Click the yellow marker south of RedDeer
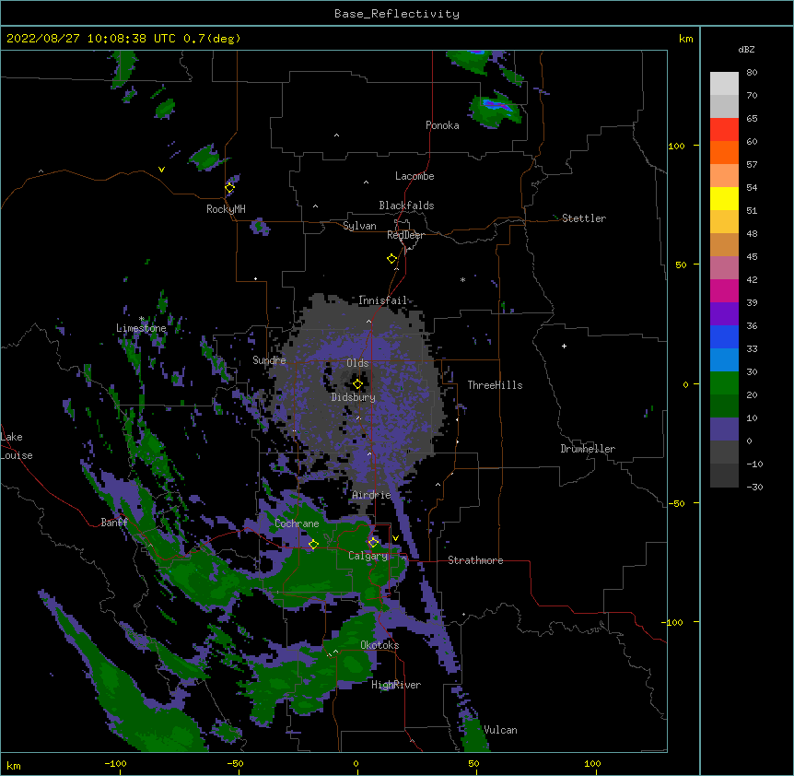 click(x=392, y=259)
